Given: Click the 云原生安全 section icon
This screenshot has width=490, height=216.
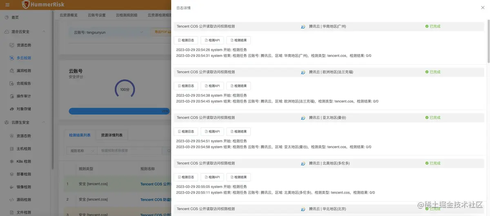Looking at the screenshot, I should click(x=7, y=122).
